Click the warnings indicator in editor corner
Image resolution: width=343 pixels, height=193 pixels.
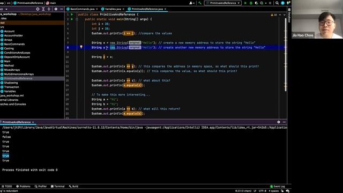click(x=274, y=15)
